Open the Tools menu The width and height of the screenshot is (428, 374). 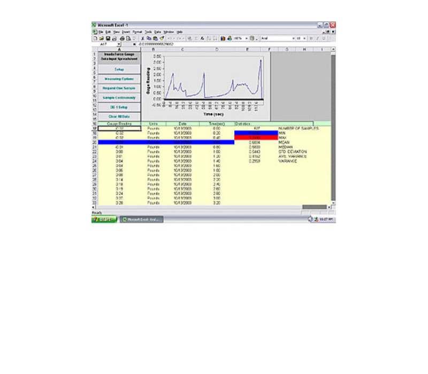[x=148, y=32]
